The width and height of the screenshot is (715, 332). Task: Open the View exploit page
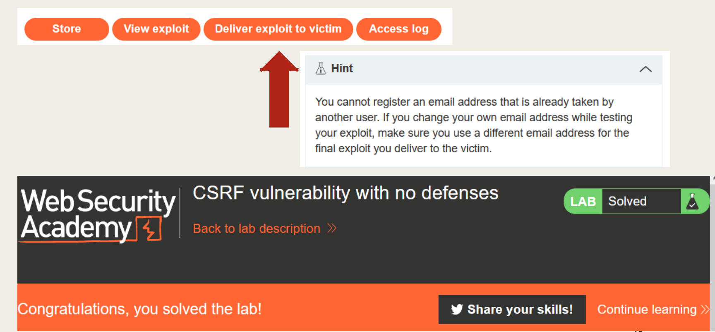pyautogui.click(x=156, y=29)
